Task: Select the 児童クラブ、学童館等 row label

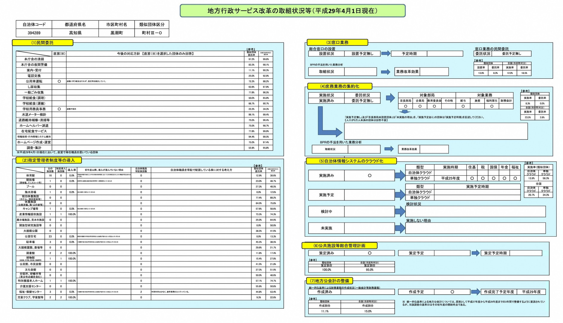Action: [30, 298]
